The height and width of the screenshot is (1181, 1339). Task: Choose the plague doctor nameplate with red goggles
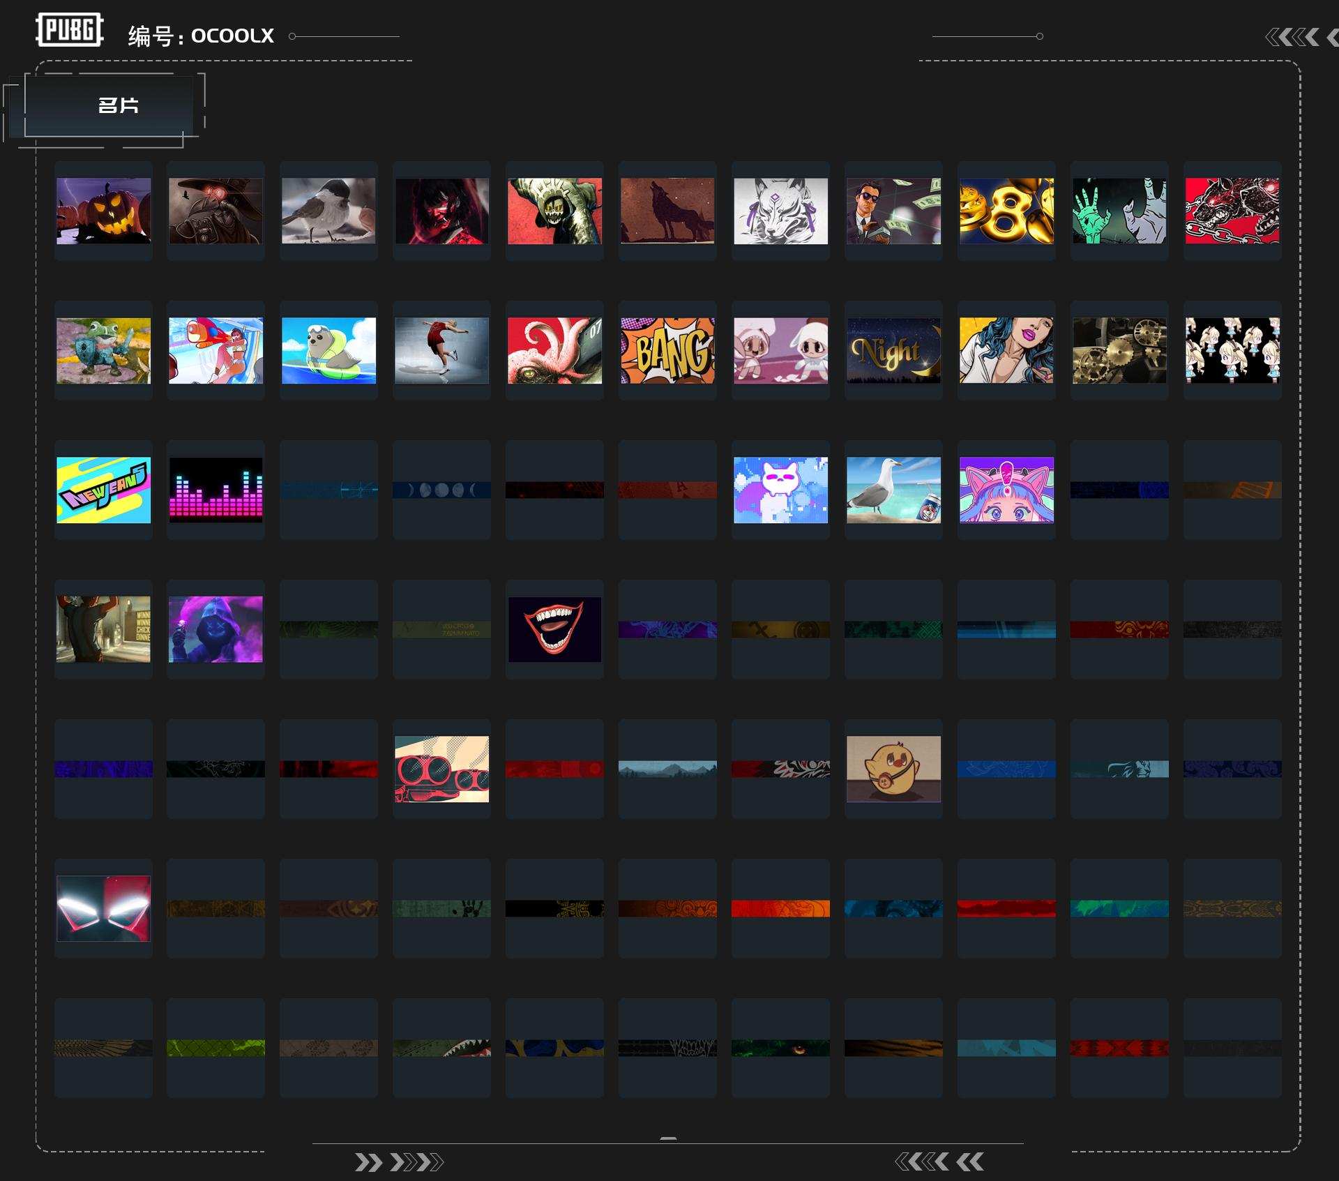(x=215, y=211)
